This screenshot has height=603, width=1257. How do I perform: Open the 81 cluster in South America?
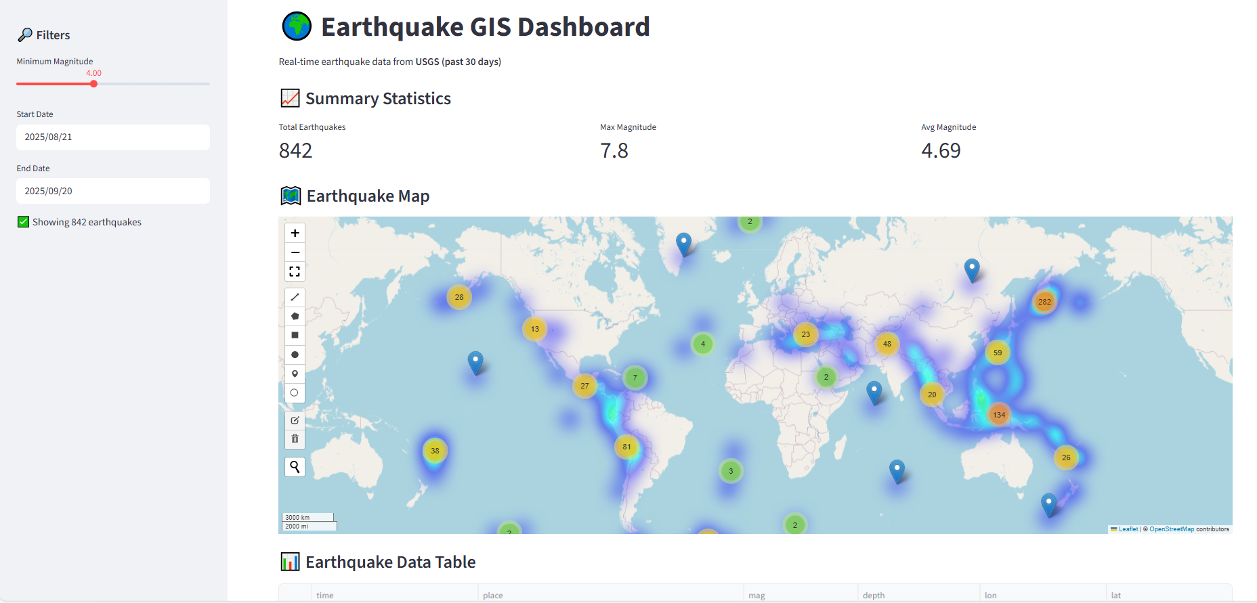pos(626,447)
